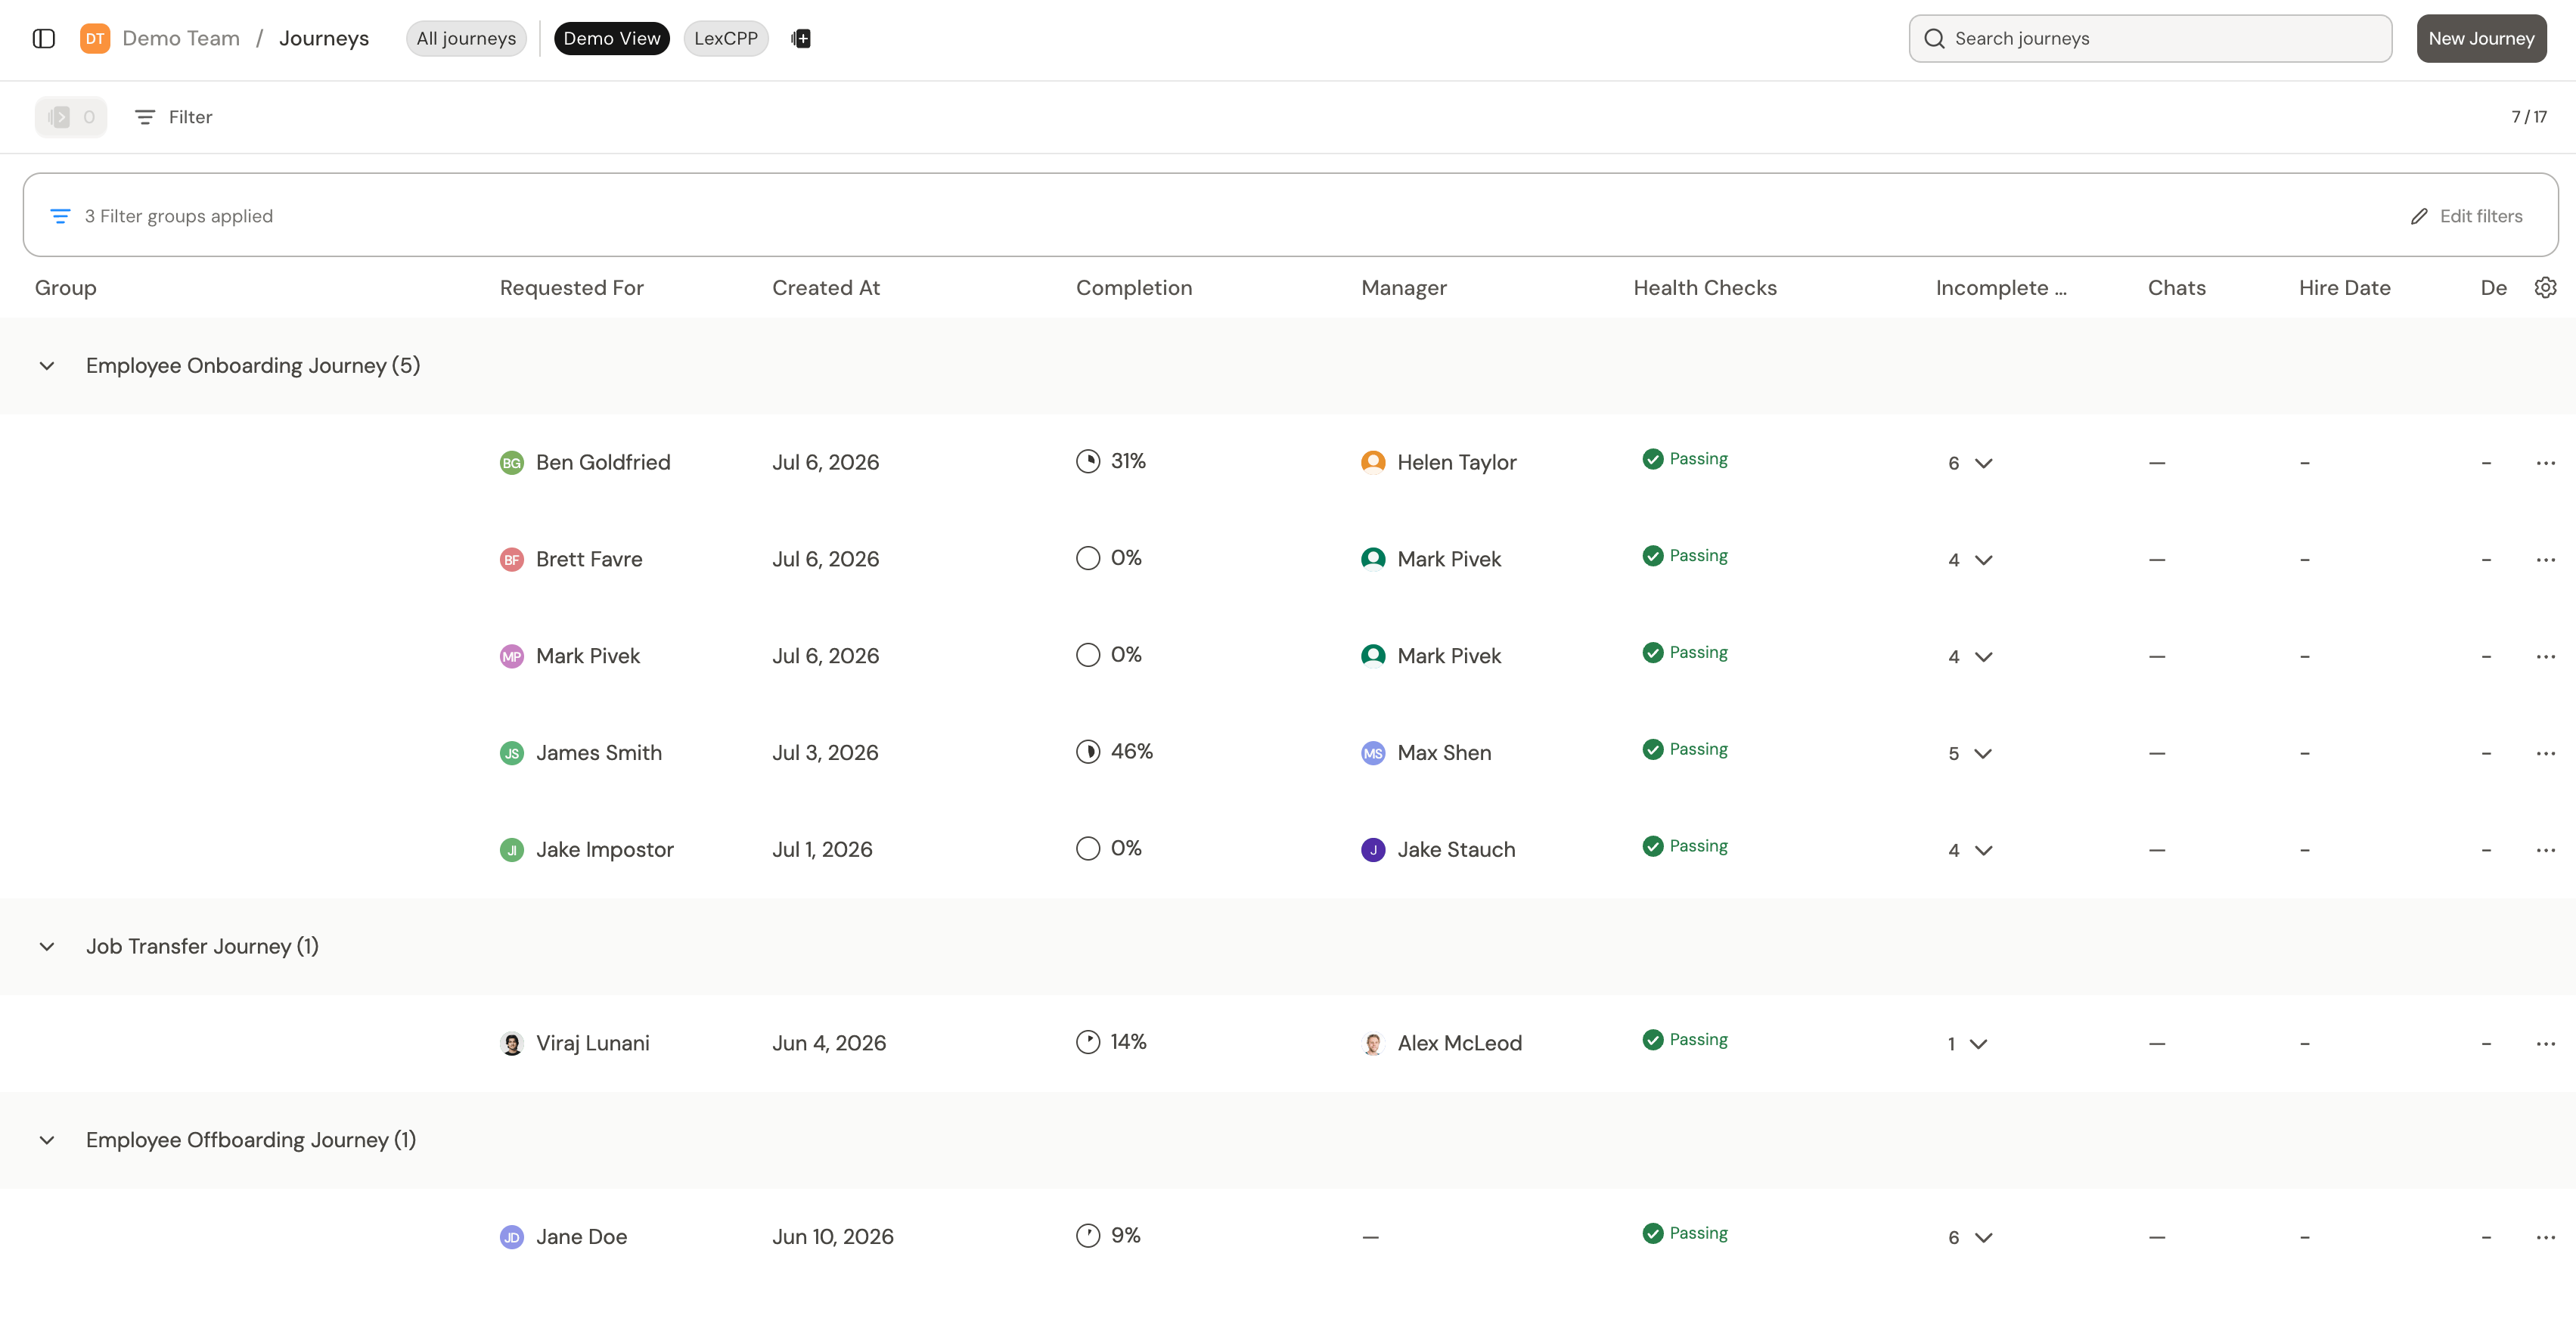Open more options for James Smith row
This screenshot has width=2576, height=1337.
[x=2545, y=753]
